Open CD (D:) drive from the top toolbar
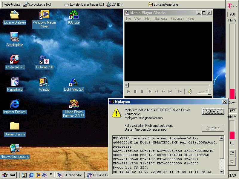 (x=114, y=4)
